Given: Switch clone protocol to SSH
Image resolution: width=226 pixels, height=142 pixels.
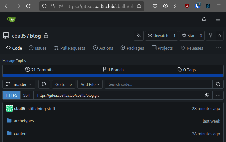Looking at the screenshot, I should pos(27,95).
